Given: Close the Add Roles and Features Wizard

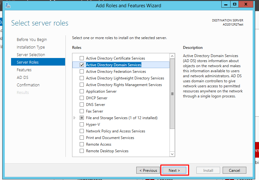Looking at the screenshot, I should 246,4.
